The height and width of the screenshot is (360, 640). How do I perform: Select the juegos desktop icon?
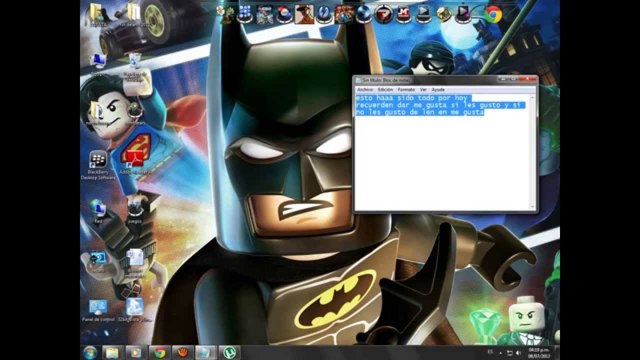coord(135,211)
